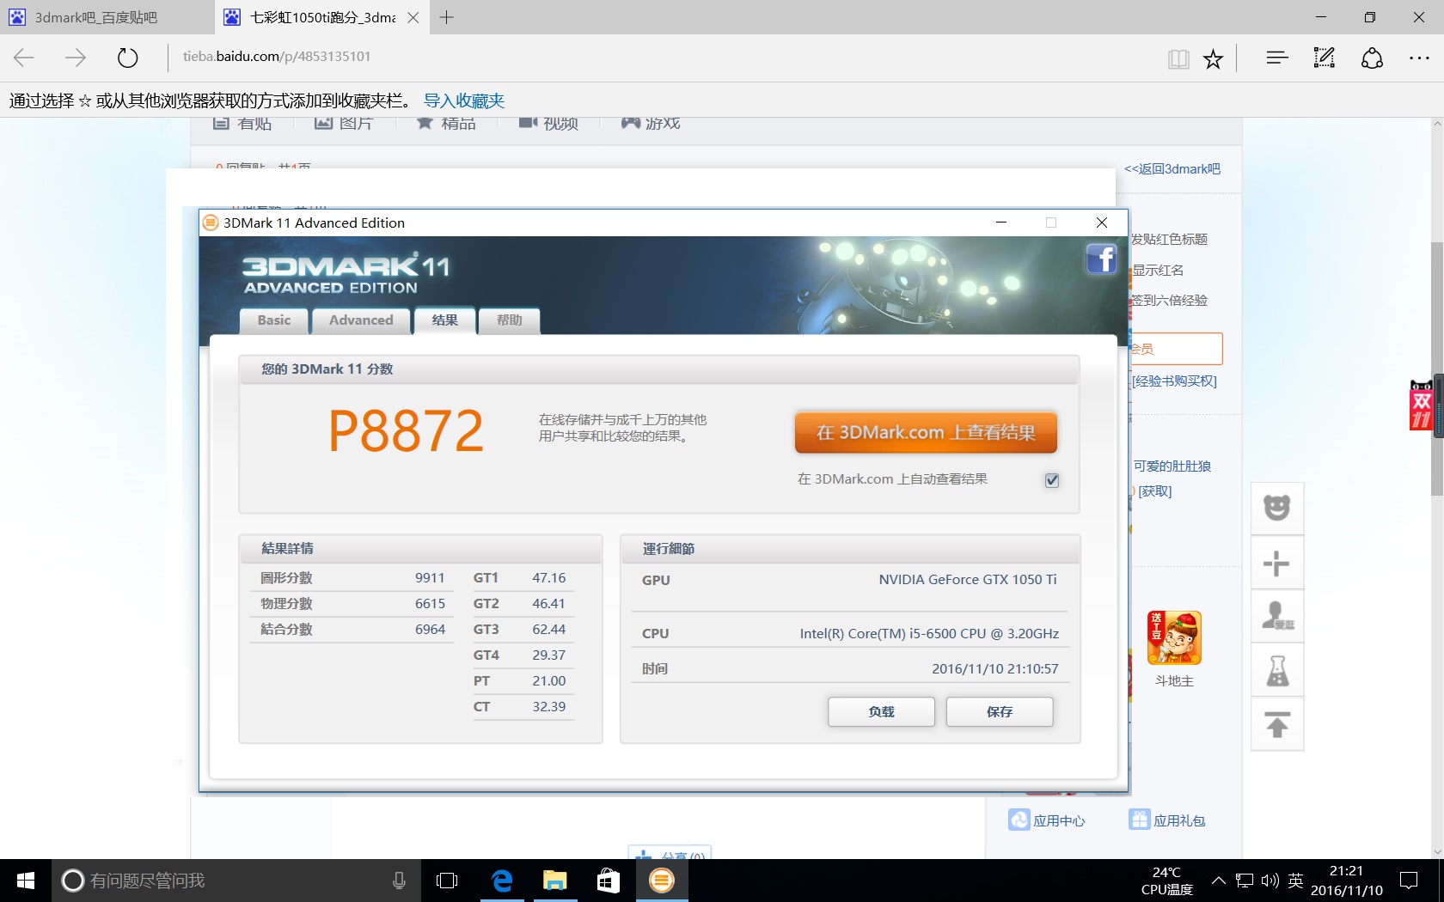Open reading view icon

[x=1178, y=58]
